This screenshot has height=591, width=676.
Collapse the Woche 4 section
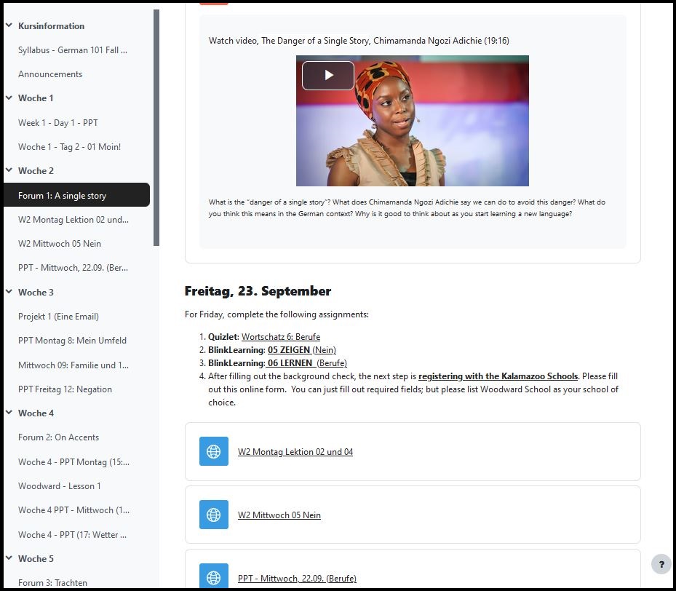tap(9, 412)
